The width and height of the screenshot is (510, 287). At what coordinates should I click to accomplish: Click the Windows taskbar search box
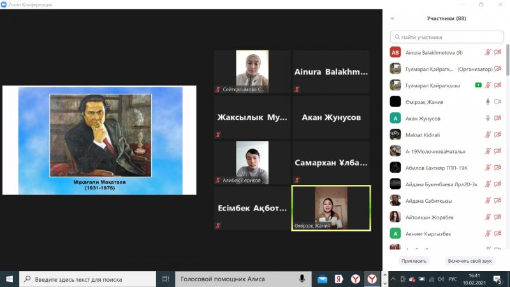pyautogui.click(x=87, y=279)
